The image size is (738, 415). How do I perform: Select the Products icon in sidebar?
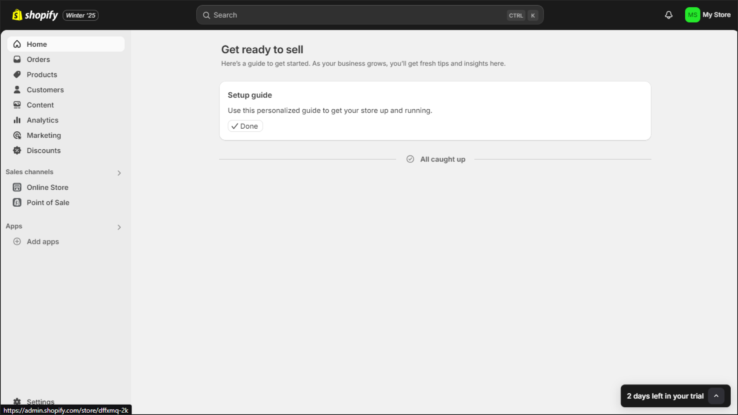pos(18,74)
